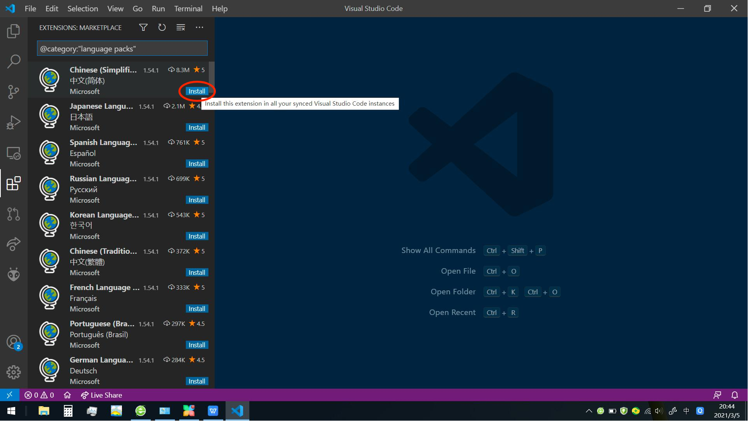Click the extensions search input field
The height and width of the screenshot is (421, 748).
[x=122, y=49]
